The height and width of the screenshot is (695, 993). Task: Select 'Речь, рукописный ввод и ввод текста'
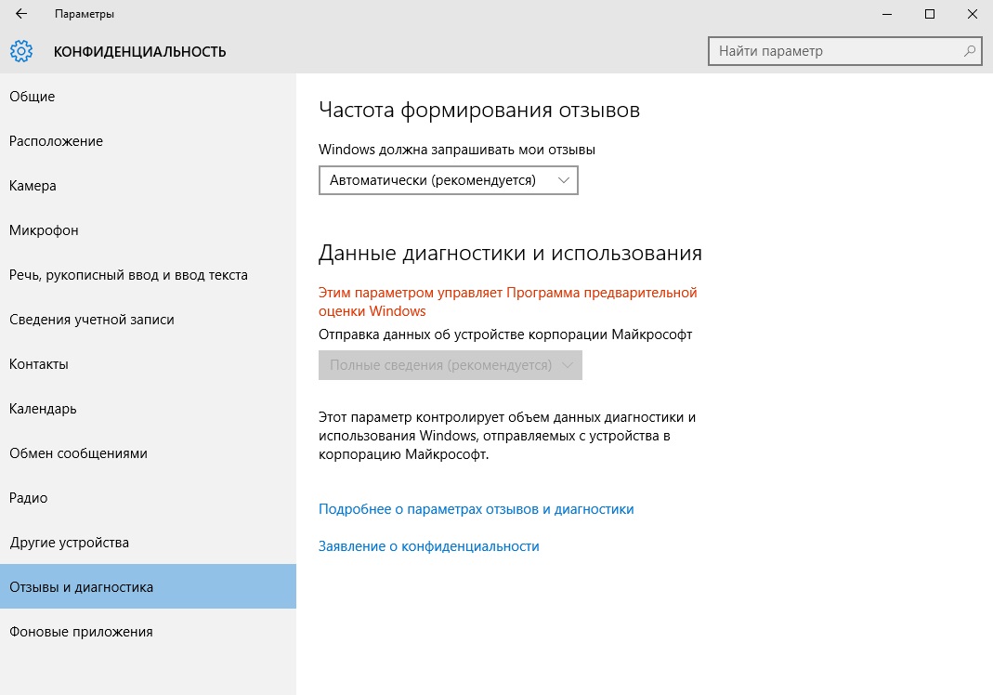pos(149,275)
